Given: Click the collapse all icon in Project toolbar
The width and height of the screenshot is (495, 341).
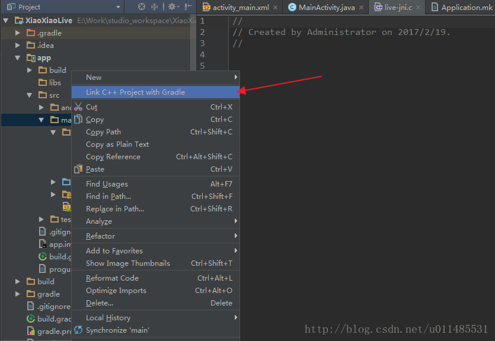Looking at the screenshot, I should point(154,7).
